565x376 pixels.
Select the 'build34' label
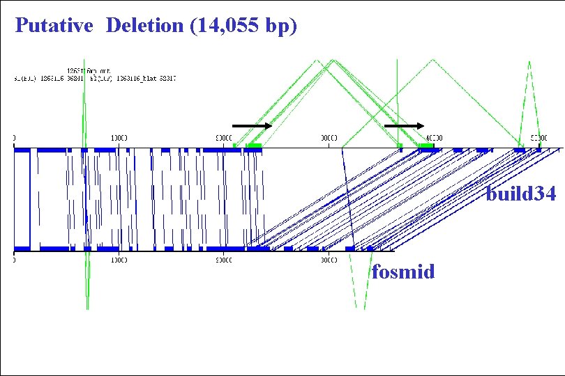[521, 193]
